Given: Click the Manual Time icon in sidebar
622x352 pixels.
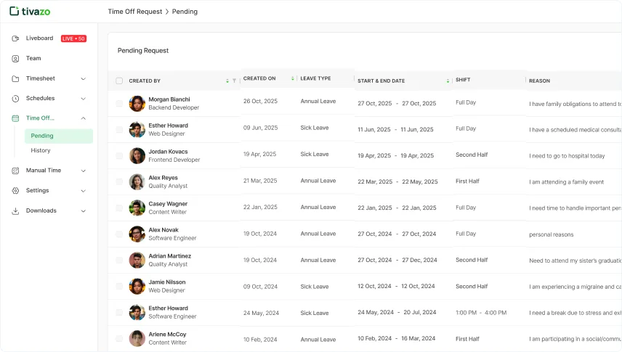Looking at the screenshot, I should pos(15,171).
